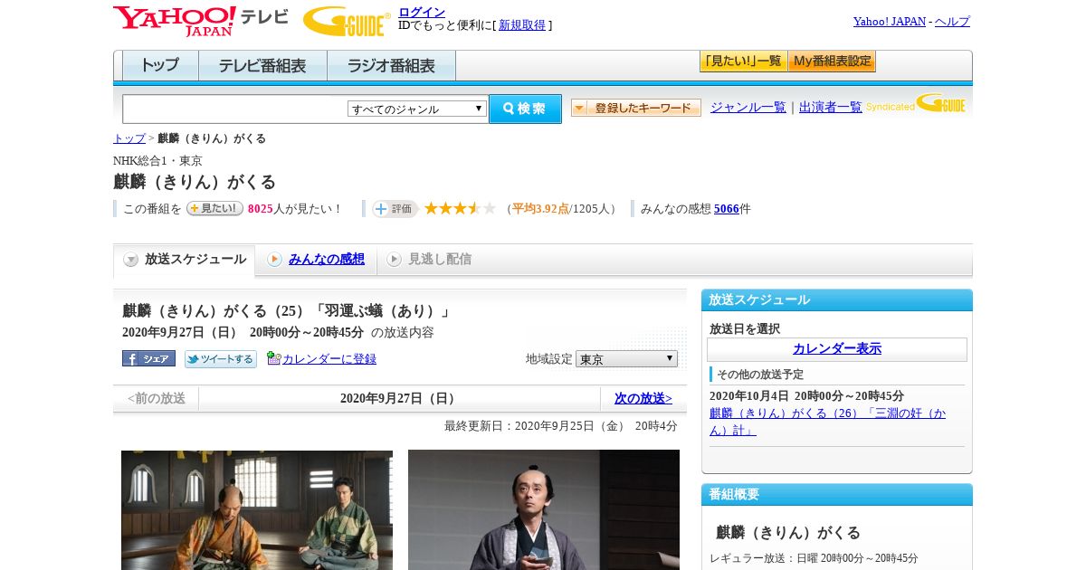
Task: Click the Twitter ツイートする button
Action: (x=221, y=359)
